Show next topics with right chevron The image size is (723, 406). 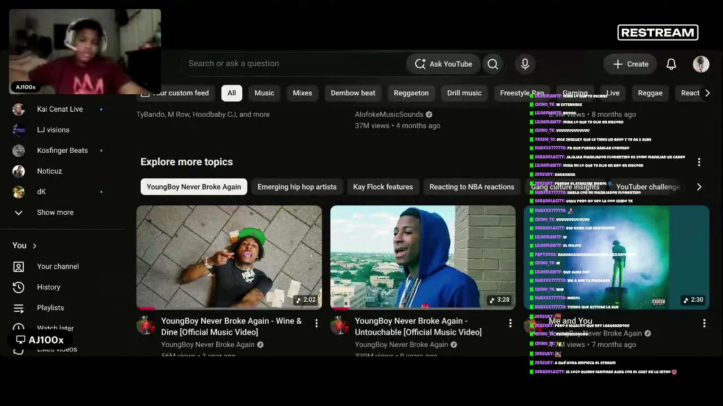pos(699,187)
